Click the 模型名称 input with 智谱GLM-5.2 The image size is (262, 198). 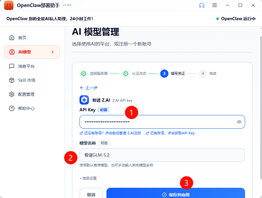click(x=162, y=155)
